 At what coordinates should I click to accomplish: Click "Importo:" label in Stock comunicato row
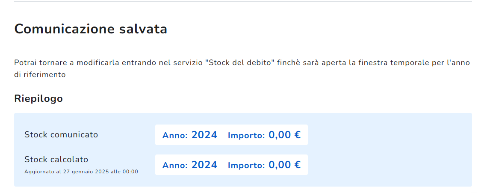[x=246, y=136]
